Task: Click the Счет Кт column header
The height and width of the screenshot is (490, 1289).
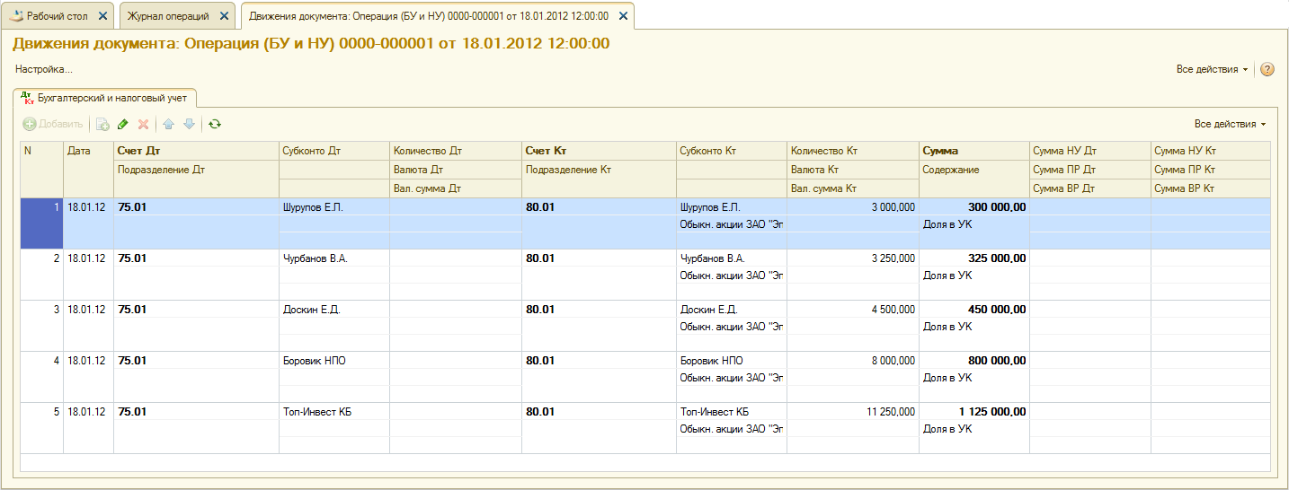Action: pos(599,151)
